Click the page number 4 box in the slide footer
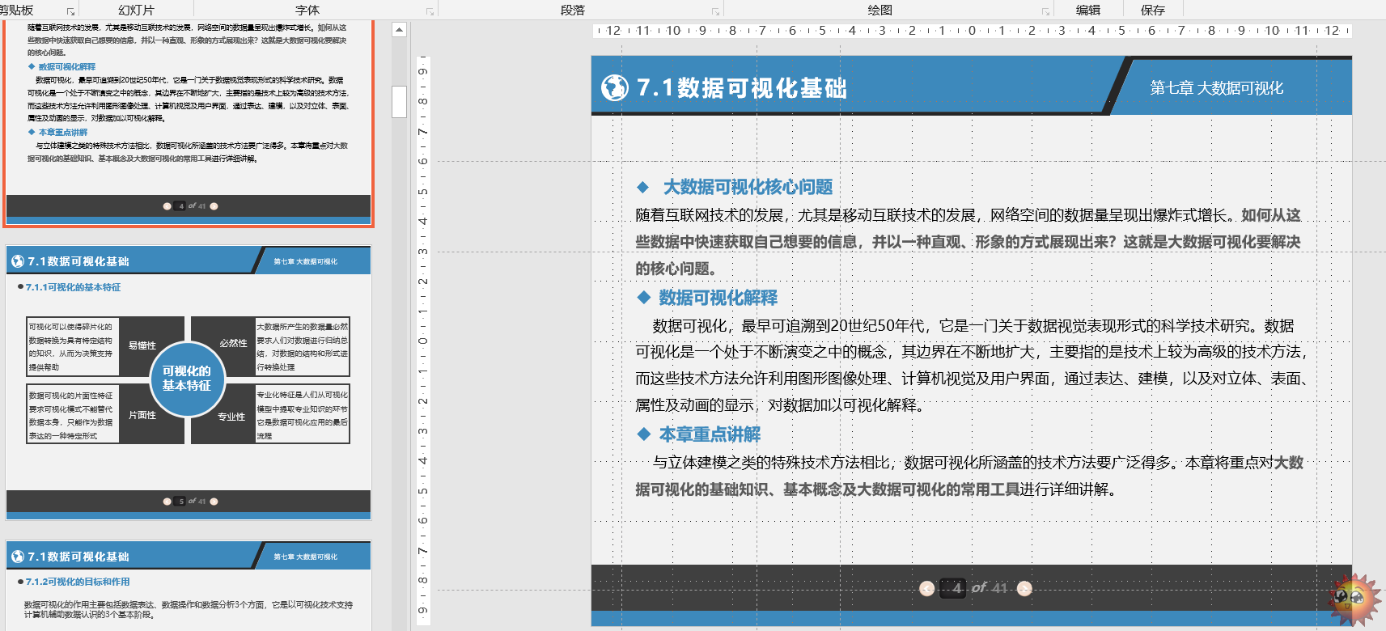Viewport: 1386px width, 631px height. click(x=953, y=588)
